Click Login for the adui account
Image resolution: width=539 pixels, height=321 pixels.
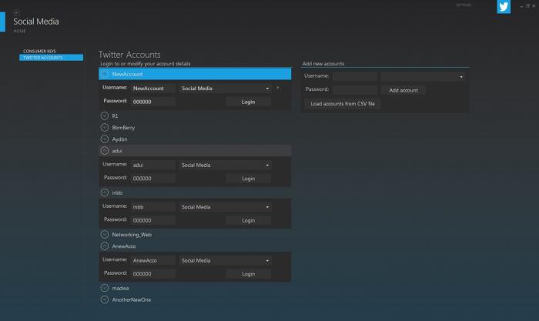248,179
